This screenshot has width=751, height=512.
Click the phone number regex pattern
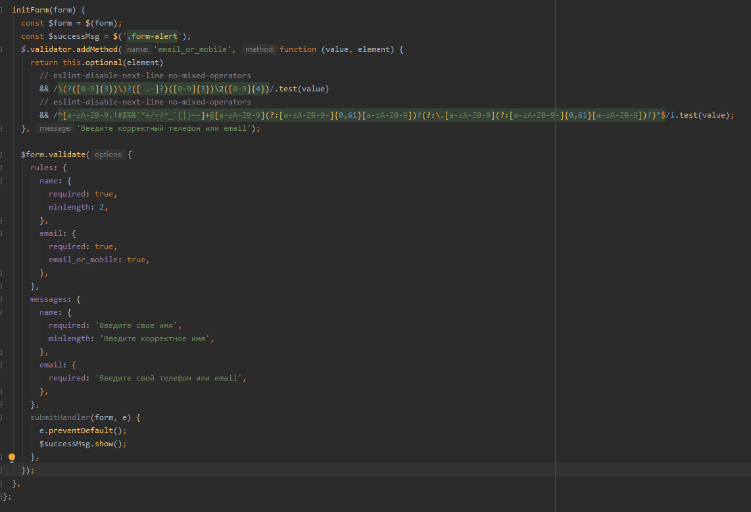pyautogui.click(x=165, y=89)
